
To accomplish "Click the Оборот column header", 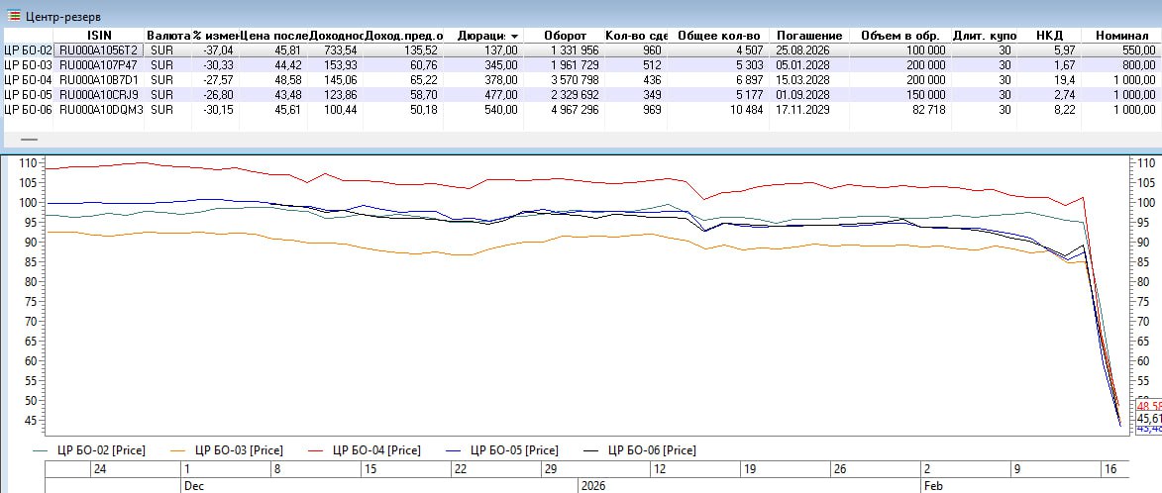I will [x=565, y=36].
